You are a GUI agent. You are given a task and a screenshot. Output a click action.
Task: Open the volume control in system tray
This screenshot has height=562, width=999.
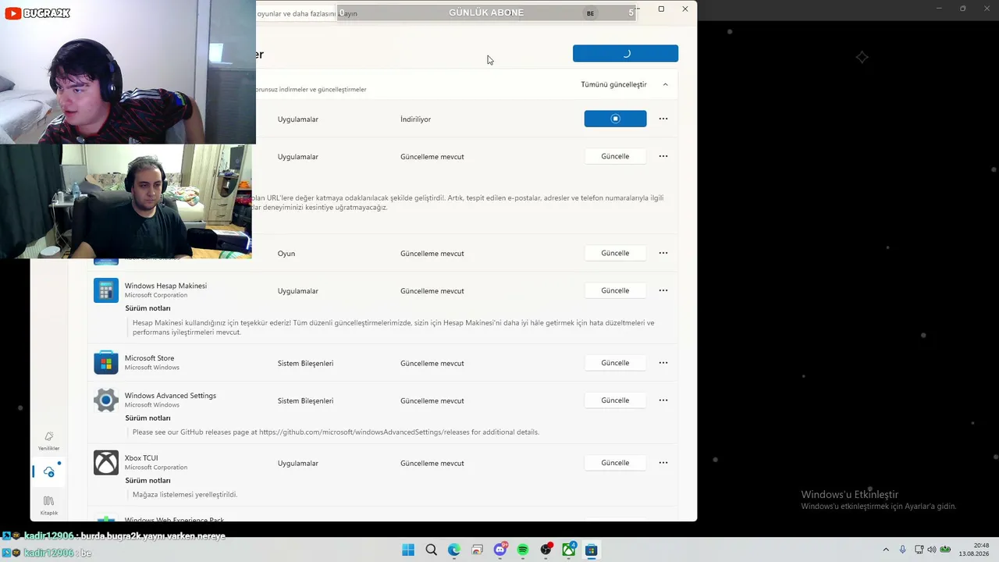click(931, 550)
